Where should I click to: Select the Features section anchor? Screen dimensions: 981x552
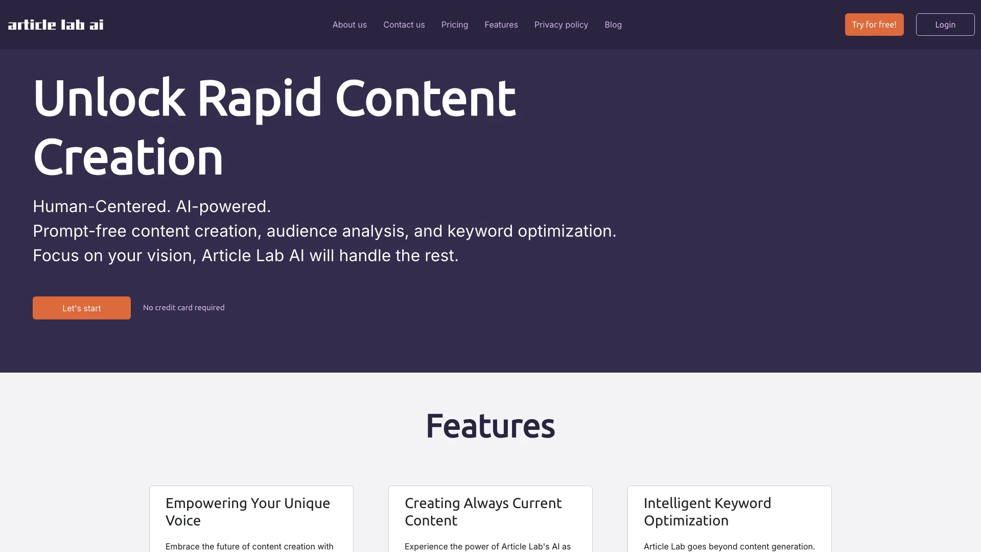501,24
